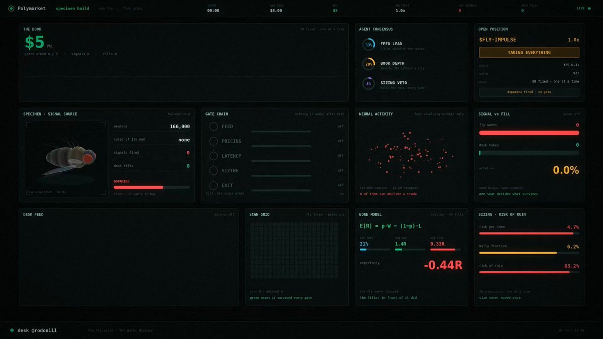Select the Sizing Veto 8% ring
Image resolution: width=603 pixels, height=339 pixels.
click(x=369, y=84)
